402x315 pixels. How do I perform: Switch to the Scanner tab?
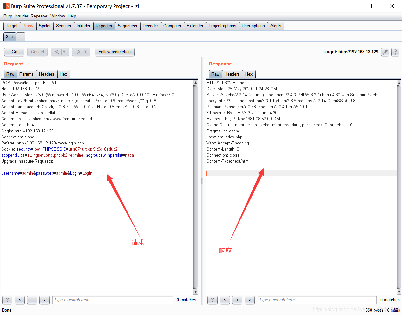pos(64,26)
